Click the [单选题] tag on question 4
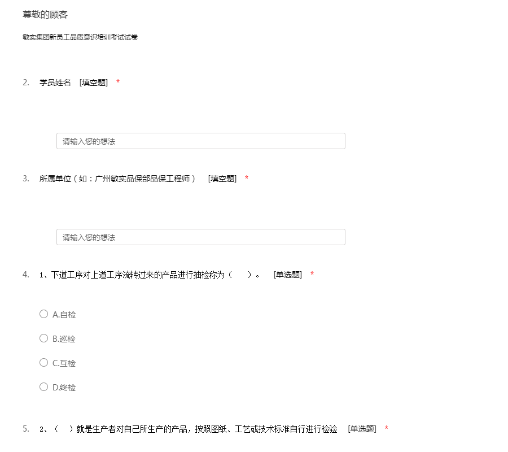The height and width of the screenshot is (452, 508). click(288, 275)
